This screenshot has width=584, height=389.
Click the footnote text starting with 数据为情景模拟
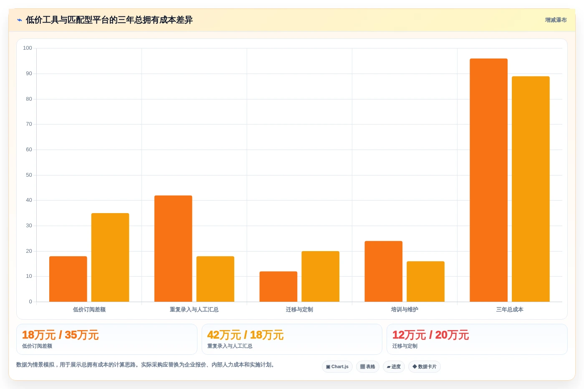146,365
